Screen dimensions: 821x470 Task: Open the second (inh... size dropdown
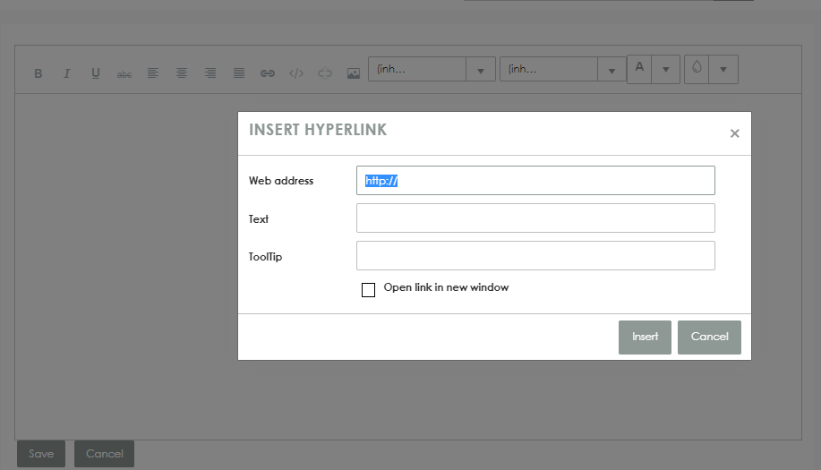coord(611,69)
